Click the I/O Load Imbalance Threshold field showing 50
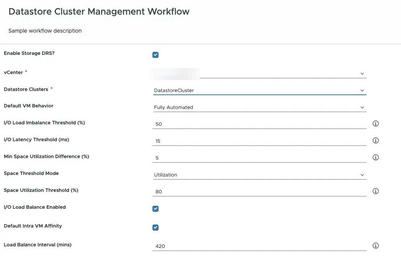The height and width of the screenshot is (269, 401). coord(259,124)
